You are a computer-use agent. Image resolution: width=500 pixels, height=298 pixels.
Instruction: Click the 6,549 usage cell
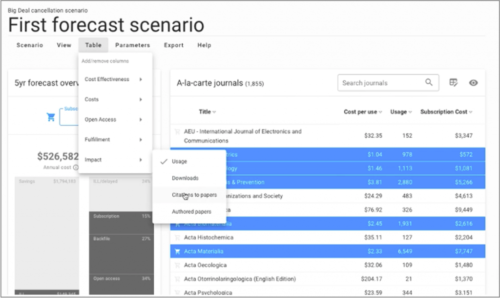tap(405, 251)
